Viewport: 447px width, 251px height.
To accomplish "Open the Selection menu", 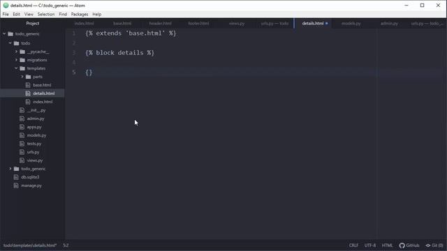I will (46, 14).
